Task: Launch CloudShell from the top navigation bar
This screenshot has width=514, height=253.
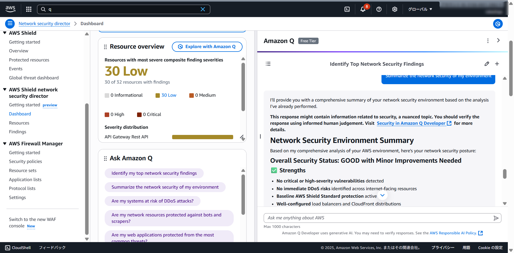Action: 347,9
